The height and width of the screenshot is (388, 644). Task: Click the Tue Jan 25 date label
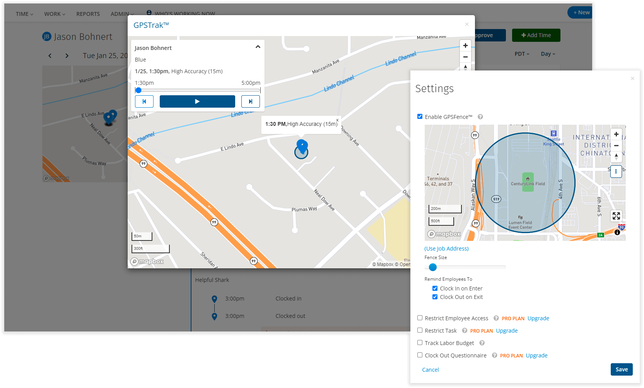pyautogui.click(x=105, y=56)
